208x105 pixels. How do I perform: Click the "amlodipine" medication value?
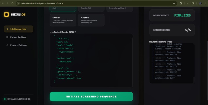click(x=66, y=62)
